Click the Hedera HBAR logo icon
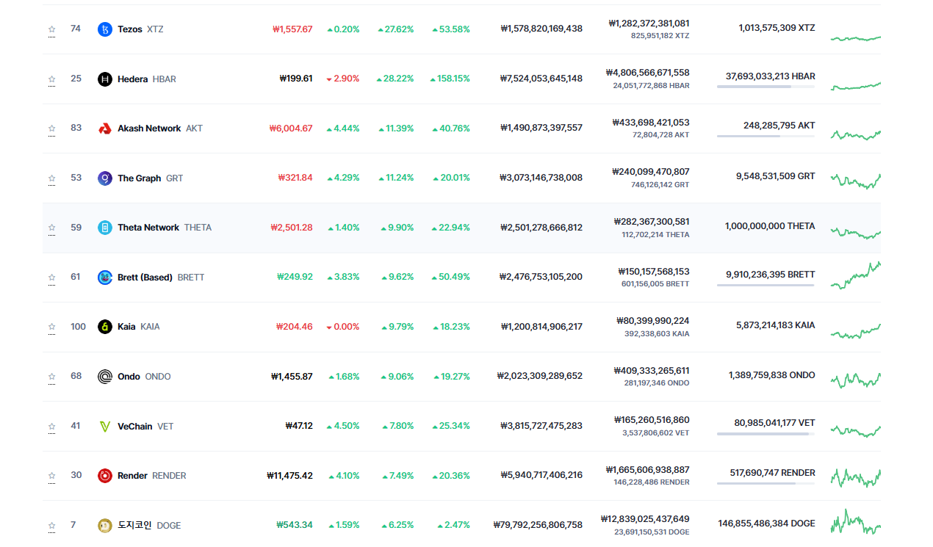933x547 pixels. [105, 79]
